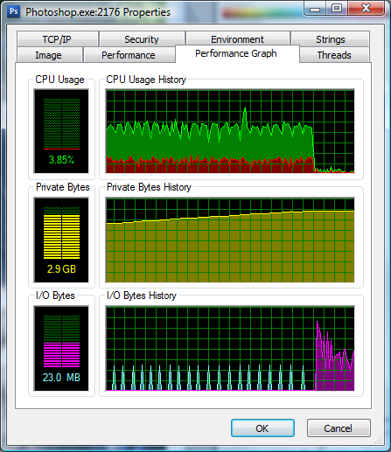
Task: Click the I/O Bytes meter showing 23.0 MB
Action: 61,349
